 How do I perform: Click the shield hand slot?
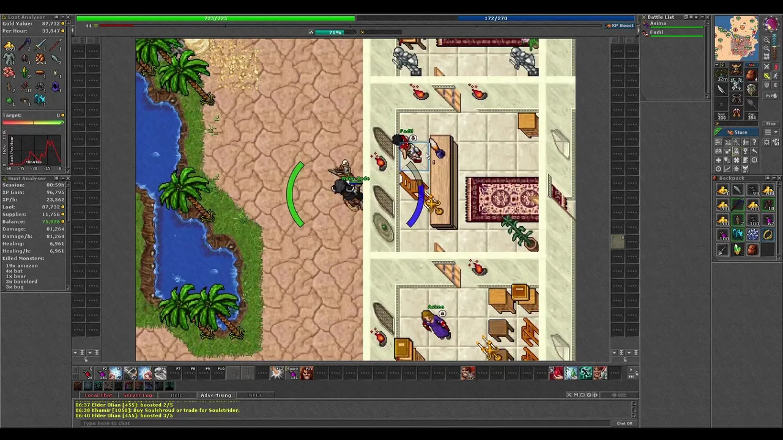751,89
